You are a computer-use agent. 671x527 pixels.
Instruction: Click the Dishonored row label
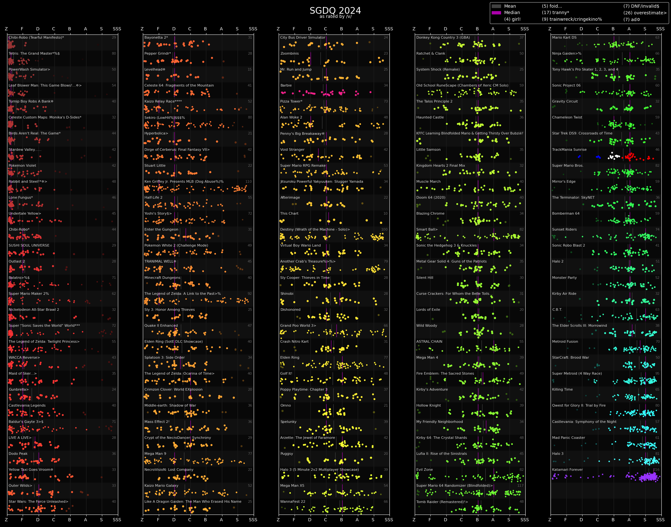(290, 309)
